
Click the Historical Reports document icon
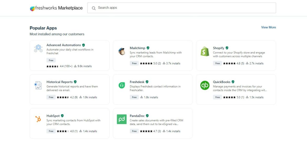[x=38, y=85]
